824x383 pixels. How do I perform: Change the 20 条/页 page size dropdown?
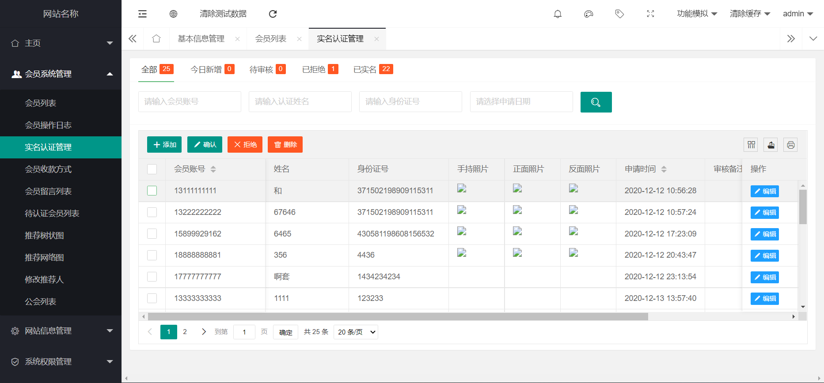(x=356, y=332)
